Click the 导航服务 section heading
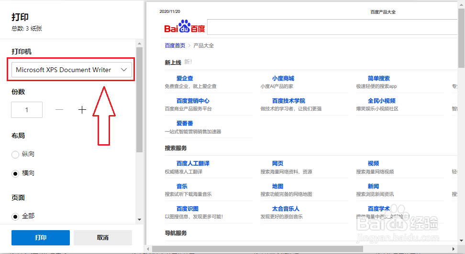465x254 pixels. click(x=176, y=233)
